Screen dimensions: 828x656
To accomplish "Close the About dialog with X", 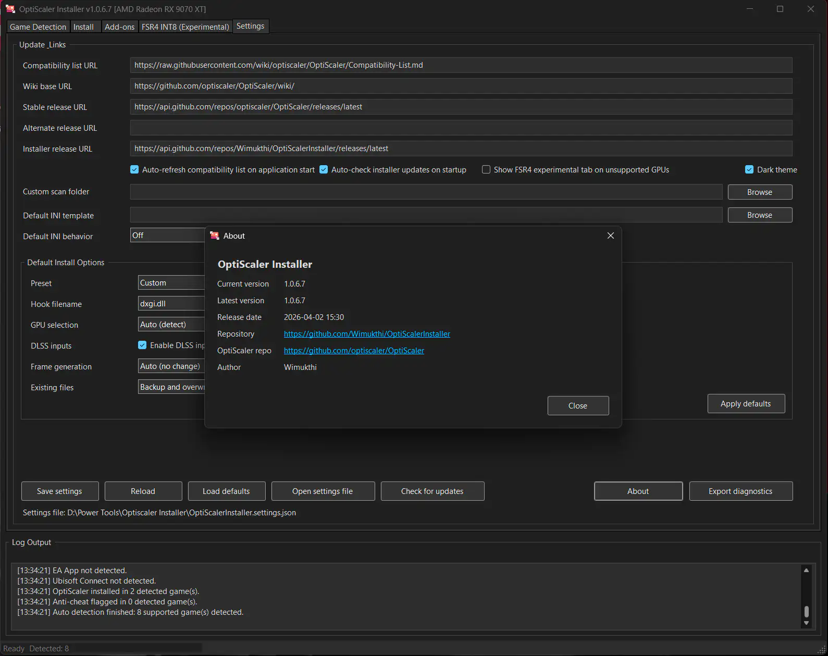I will tap(611, 236).
